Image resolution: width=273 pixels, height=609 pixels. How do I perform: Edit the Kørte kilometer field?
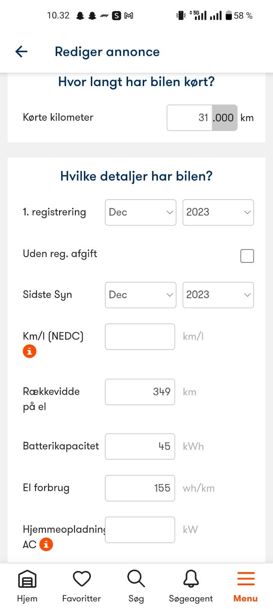click(190, 118)
